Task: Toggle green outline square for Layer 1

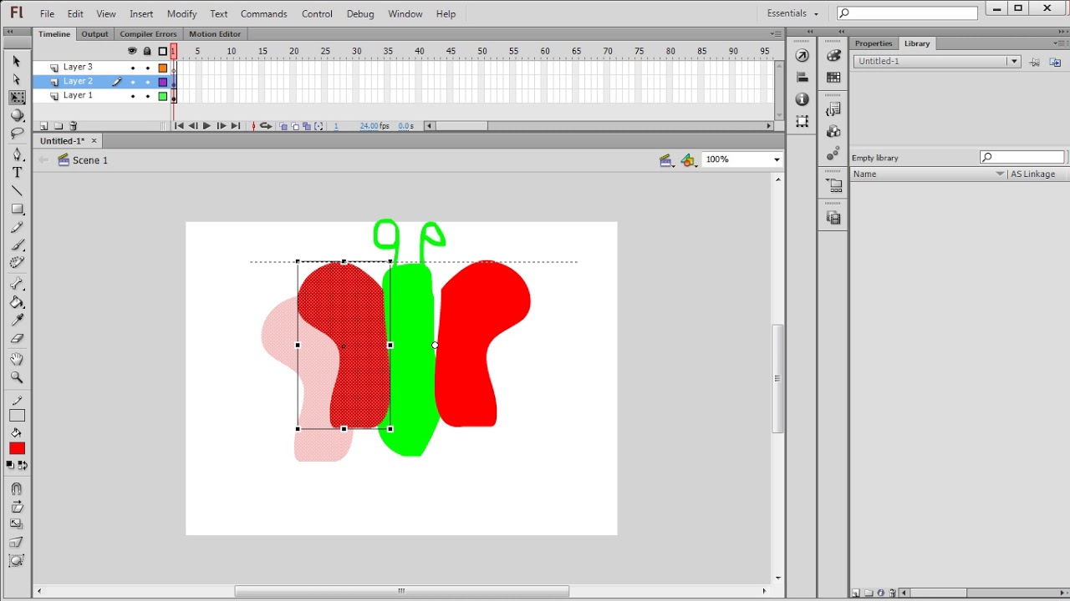Action: point(163,96)
